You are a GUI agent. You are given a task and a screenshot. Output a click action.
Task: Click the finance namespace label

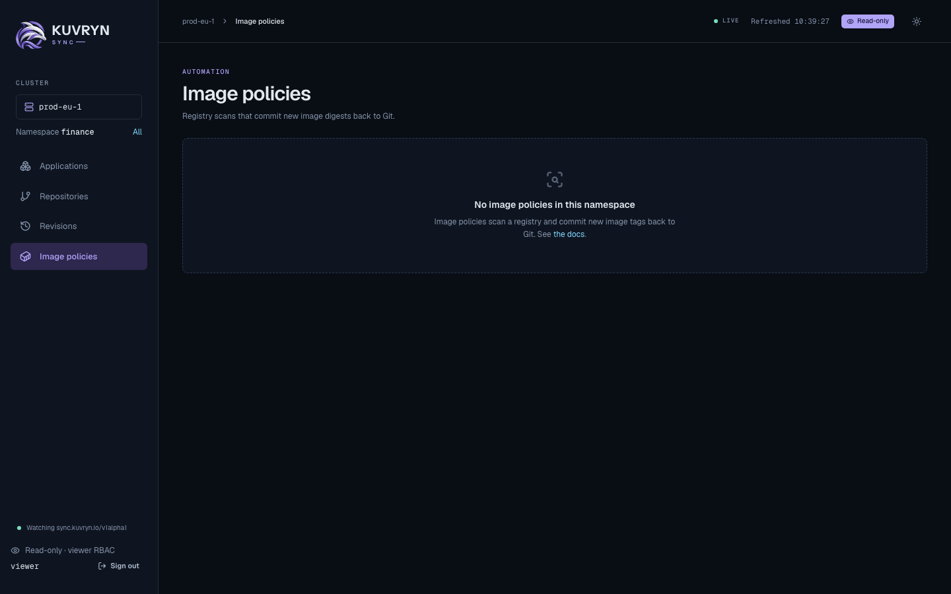(x=78, y=132)
